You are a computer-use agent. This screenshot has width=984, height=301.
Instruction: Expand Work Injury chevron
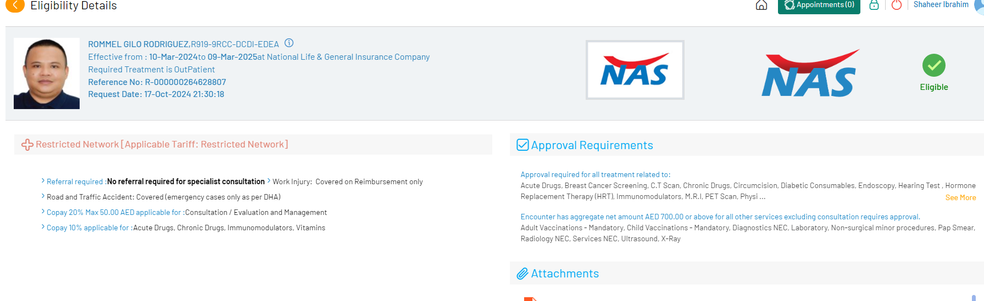(x=269, y=180)
